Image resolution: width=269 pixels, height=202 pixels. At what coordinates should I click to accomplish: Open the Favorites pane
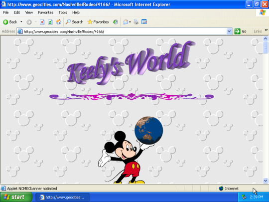(x=98, y=22)
